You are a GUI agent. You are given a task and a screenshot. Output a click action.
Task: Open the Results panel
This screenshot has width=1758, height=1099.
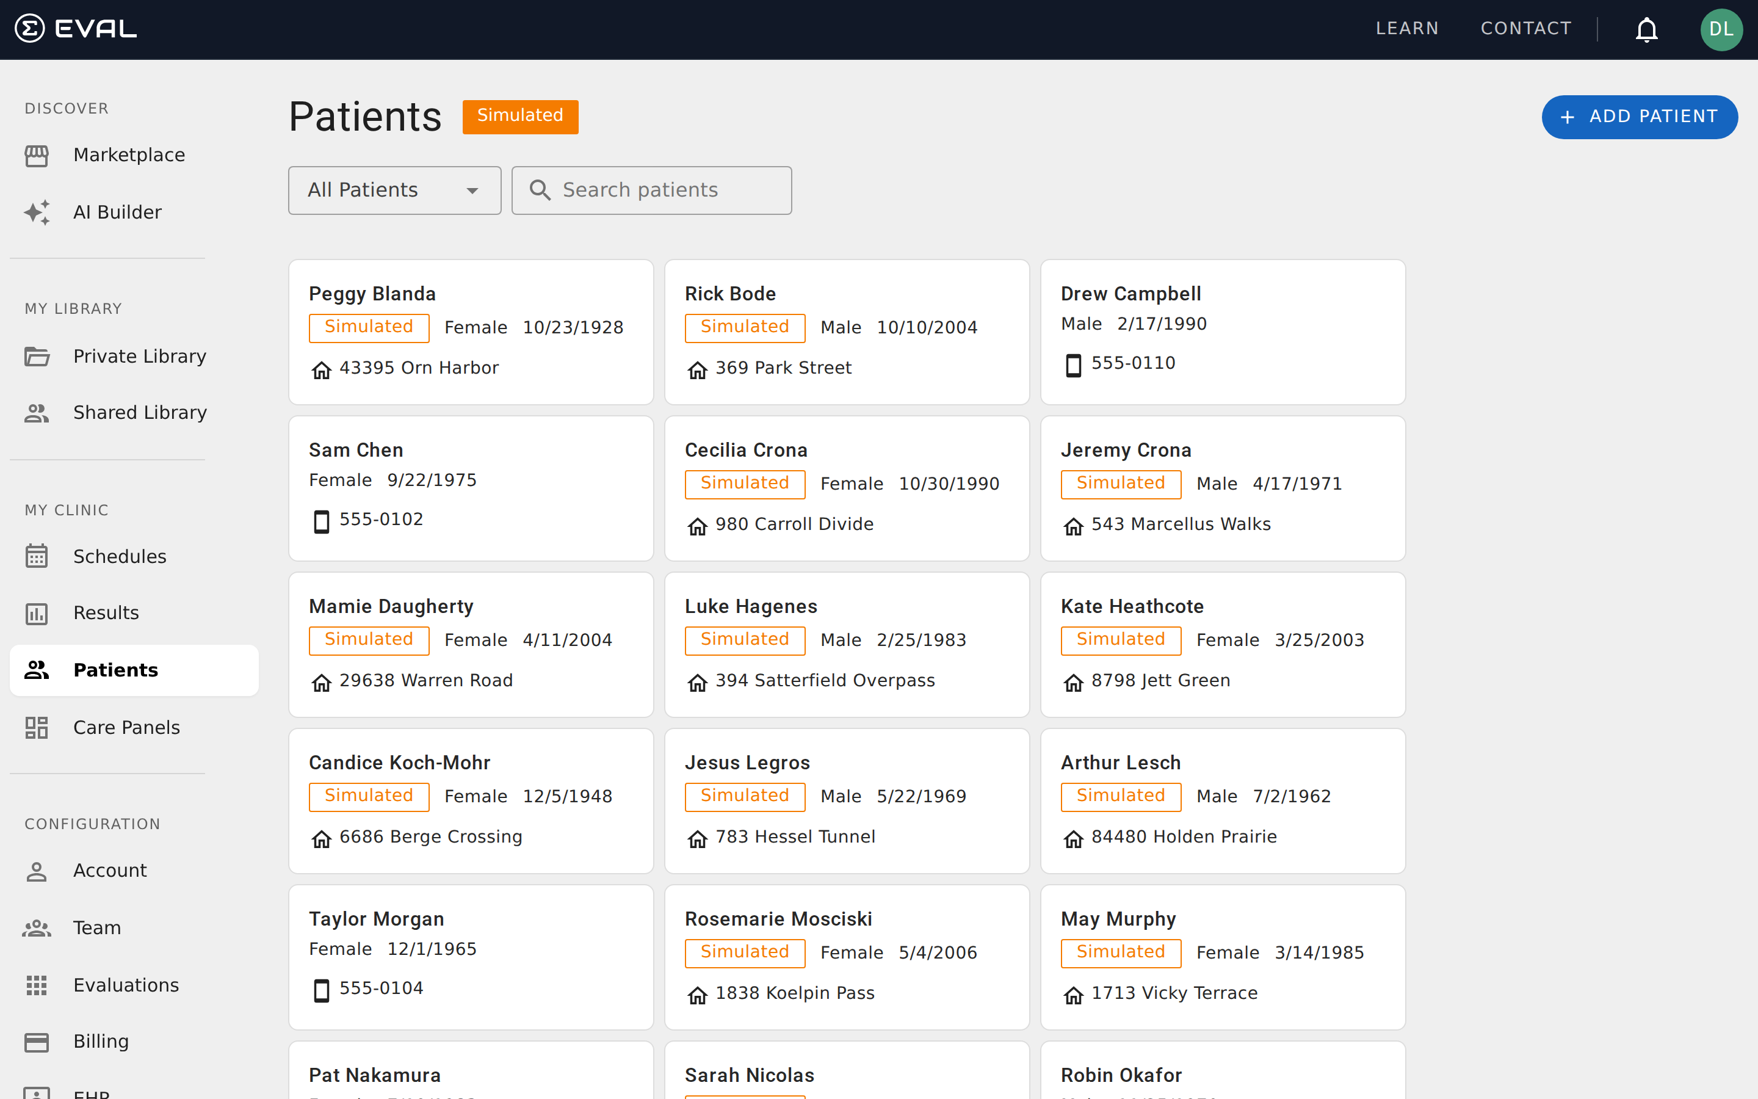pos(106,612)
